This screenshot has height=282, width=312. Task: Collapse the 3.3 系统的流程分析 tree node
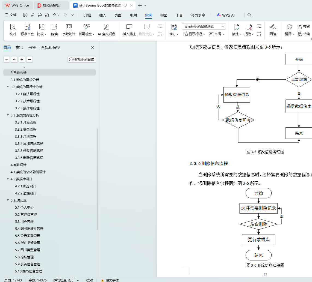(8, 115)
